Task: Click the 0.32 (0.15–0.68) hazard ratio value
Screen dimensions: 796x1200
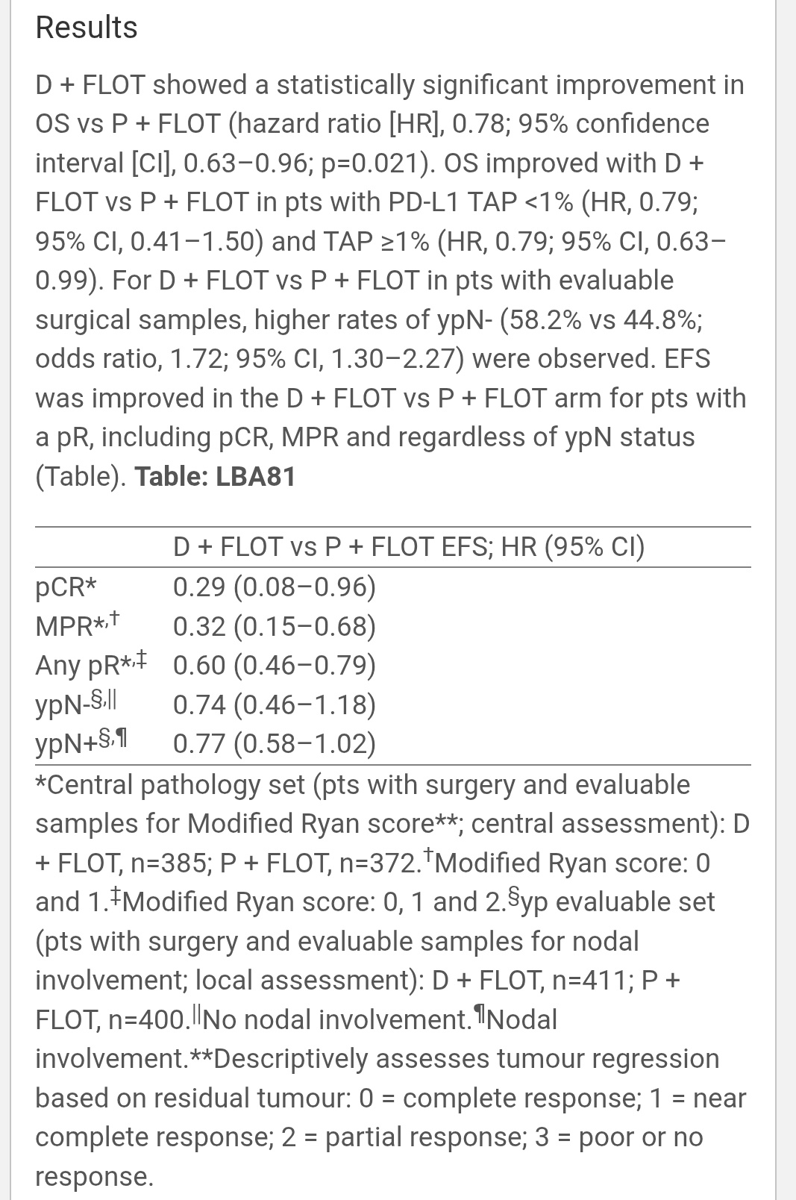Action: 274,626
